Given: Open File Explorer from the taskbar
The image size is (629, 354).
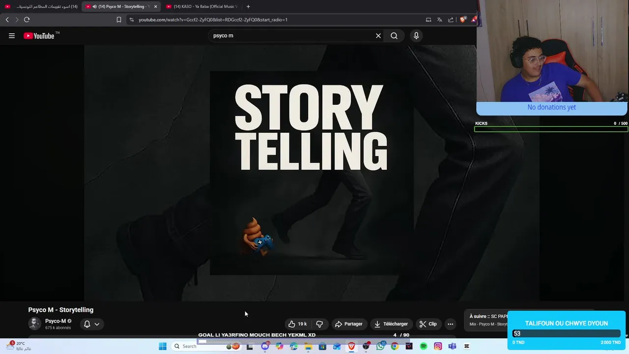Looking at the screenshot, I should tap(308, 346).
